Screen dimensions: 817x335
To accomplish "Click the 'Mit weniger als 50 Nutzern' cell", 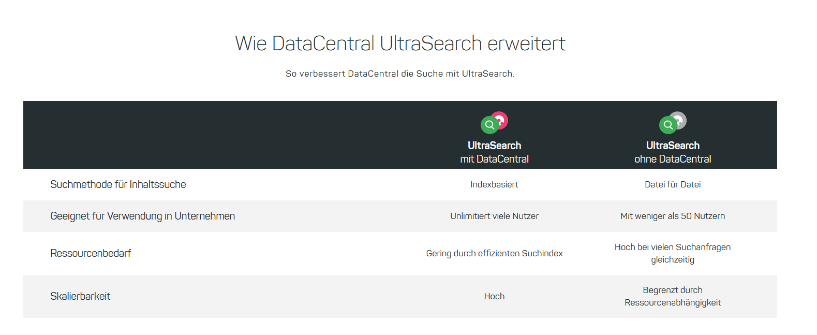I will (673, 216).
